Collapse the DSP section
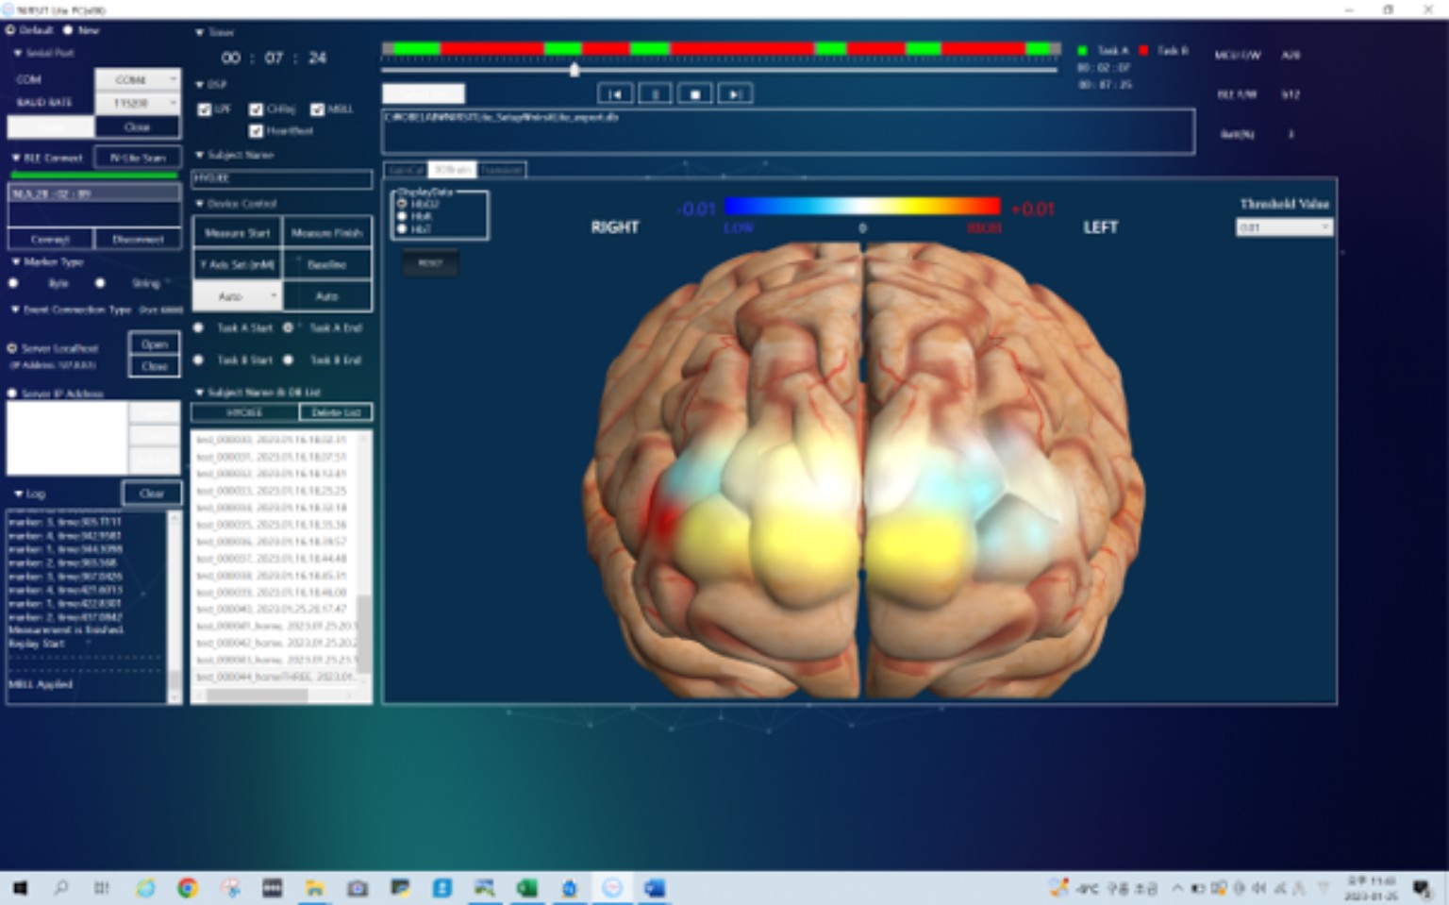The width and height of the screenshot is (1449, 905). [x=199, y=85]
